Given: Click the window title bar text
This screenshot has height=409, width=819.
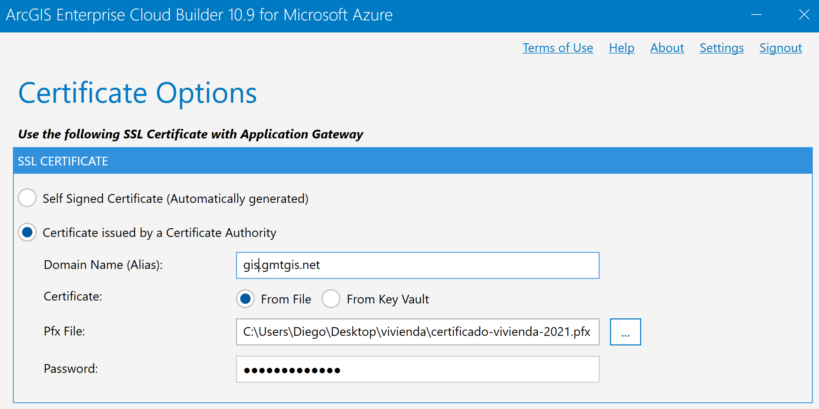Looking at the screenshot, I should click(x=199, y=15).
